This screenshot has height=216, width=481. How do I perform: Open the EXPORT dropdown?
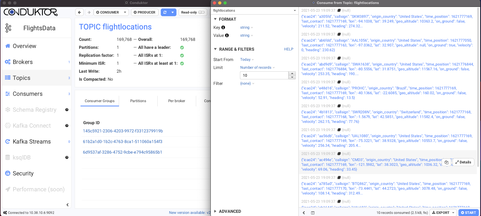(x=443, y=213)
